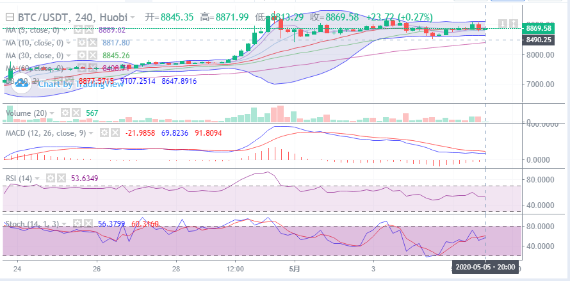Remove MA 5 indicator with X icon
This screenshot has height=281, width=570.
89,30
